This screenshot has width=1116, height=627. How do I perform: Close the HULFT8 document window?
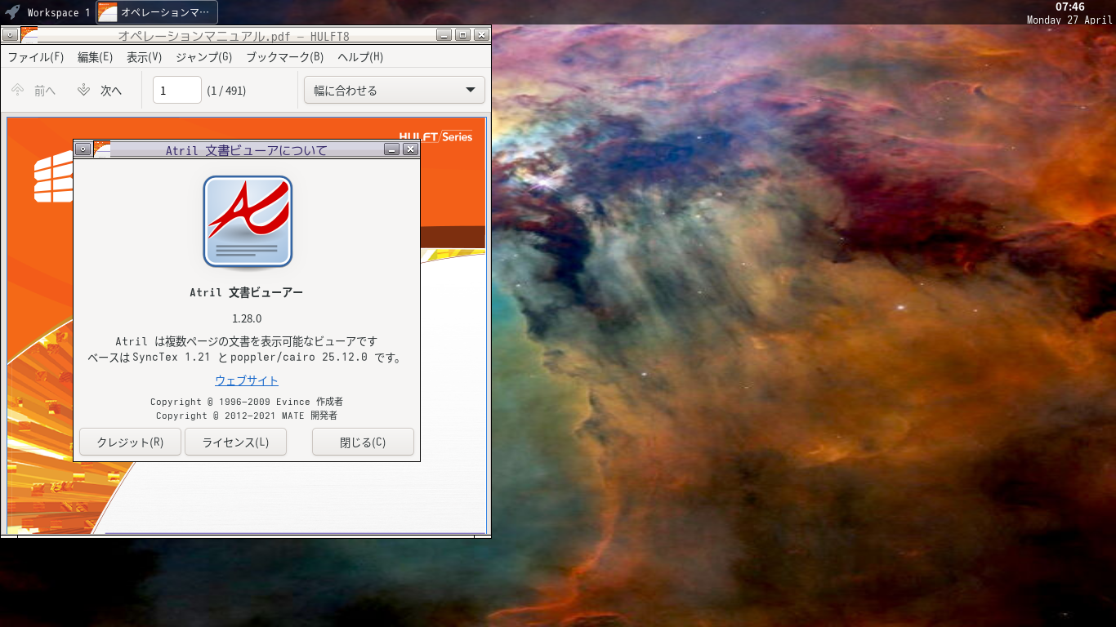coord(481,35)
